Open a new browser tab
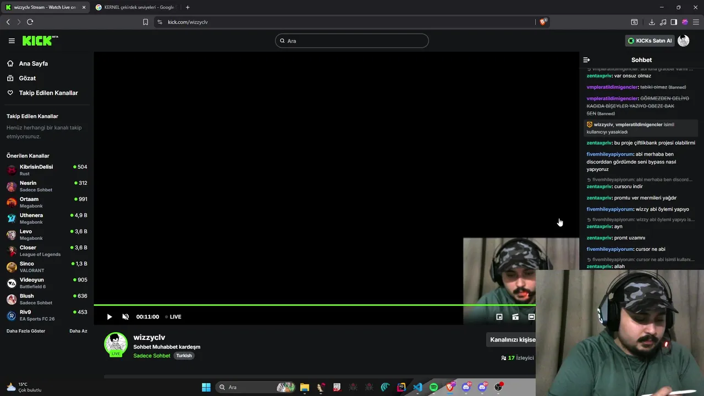 [x=188, y=7]
